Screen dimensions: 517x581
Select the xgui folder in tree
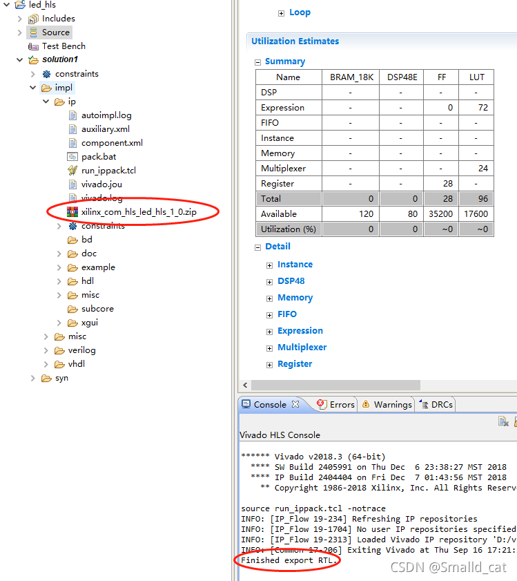click(90, 323)
